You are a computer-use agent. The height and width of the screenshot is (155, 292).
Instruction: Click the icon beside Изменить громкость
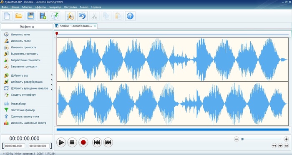[x=6, y=47]
